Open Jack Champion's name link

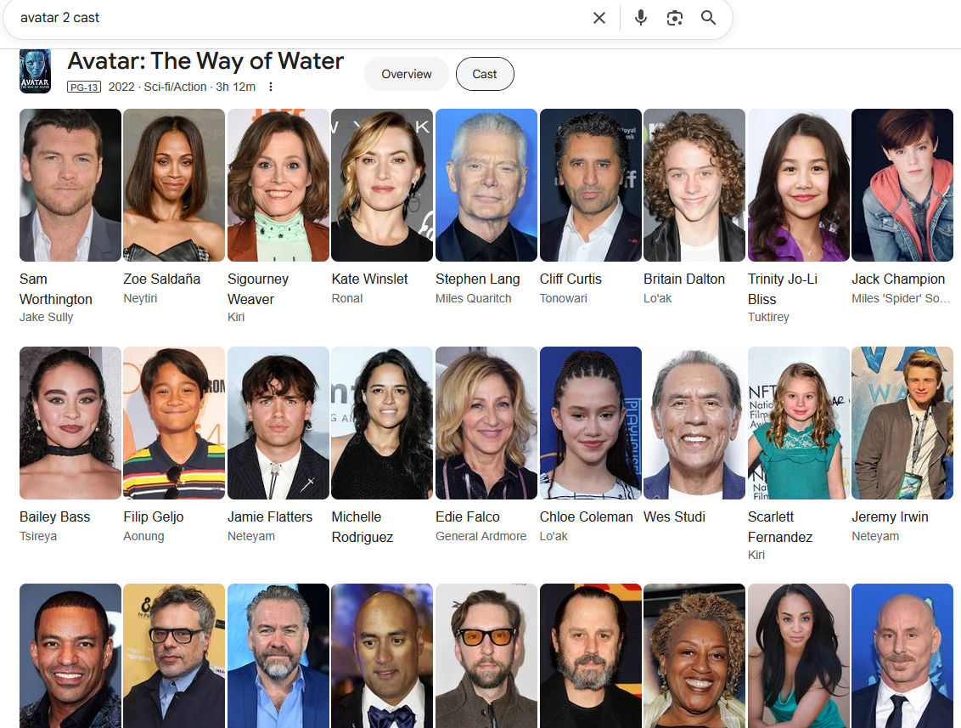898,279
